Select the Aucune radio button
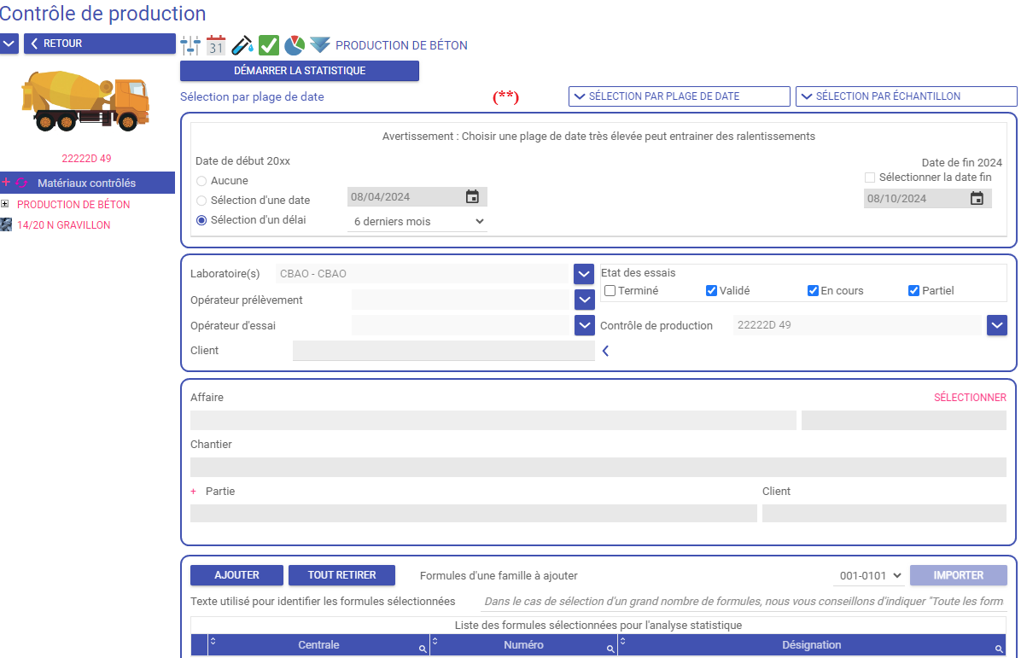 coord(201,181)
